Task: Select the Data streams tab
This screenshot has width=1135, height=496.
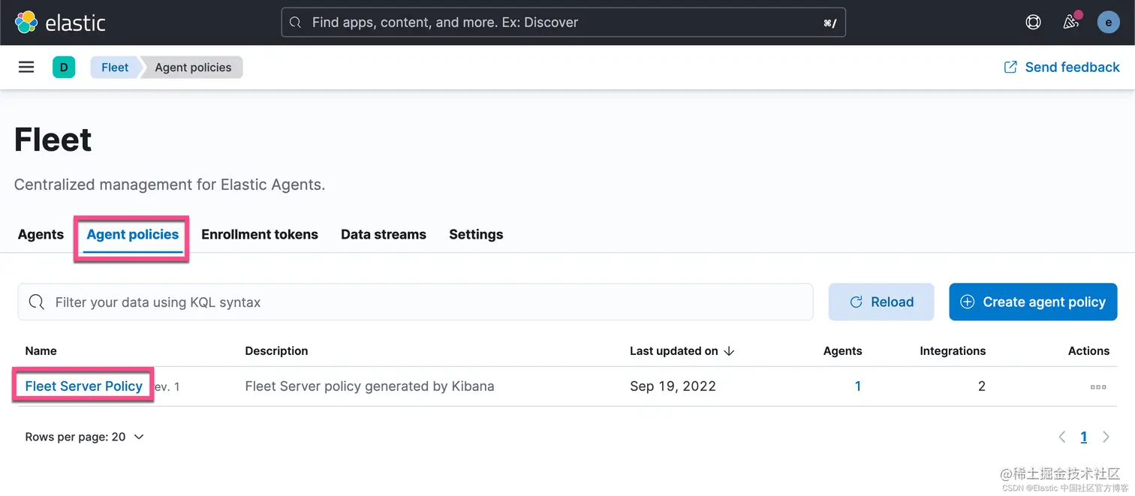Action: click(384, 235)
